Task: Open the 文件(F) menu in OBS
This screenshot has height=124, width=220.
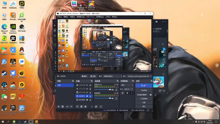Action: pyautogui.click(x=59, y=17)
